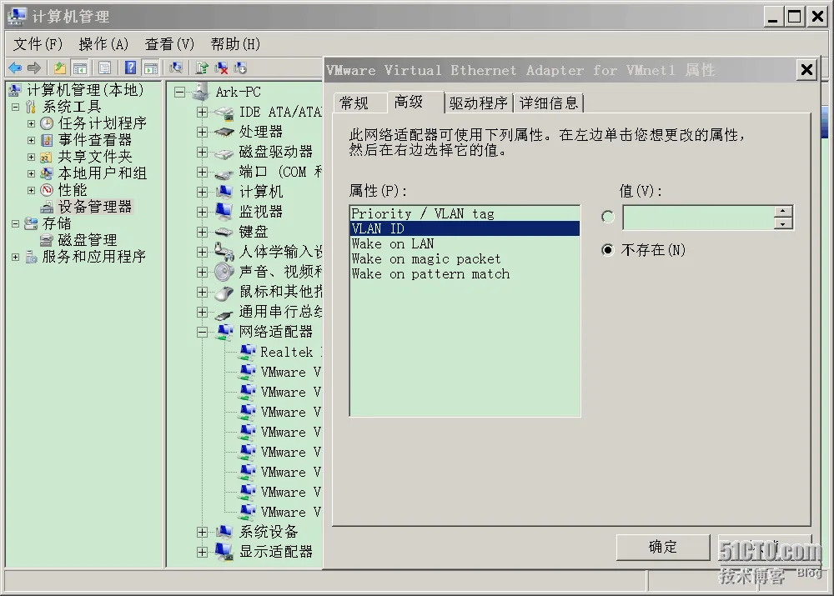Click the value spin box up arrow
834x596 pixels.
pyautogui.click(x=783, y=212)
